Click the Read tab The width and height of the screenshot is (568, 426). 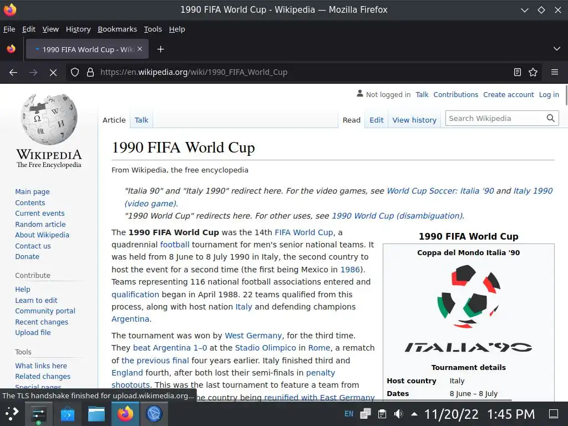351,120
